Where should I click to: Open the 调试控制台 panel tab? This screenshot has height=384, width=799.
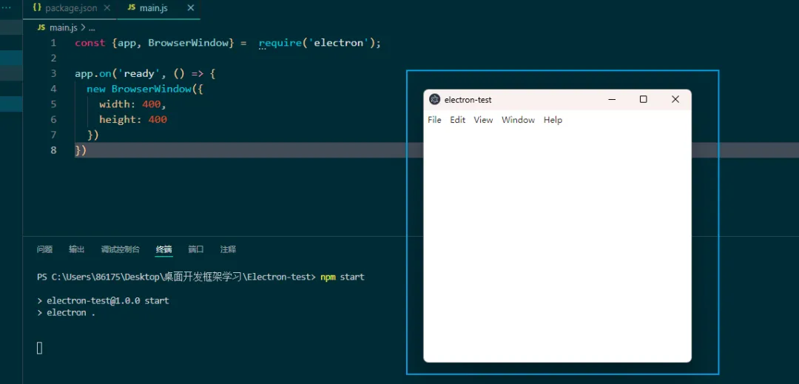(121, 249)
